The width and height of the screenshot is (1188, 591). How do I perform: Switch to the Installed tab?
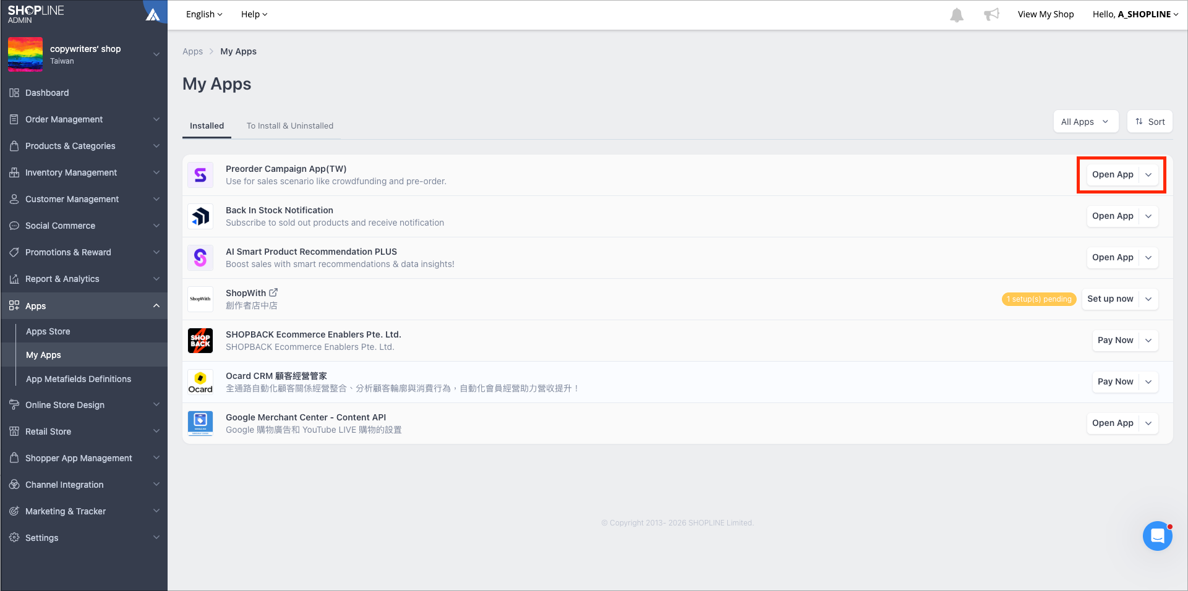[207, 126]
